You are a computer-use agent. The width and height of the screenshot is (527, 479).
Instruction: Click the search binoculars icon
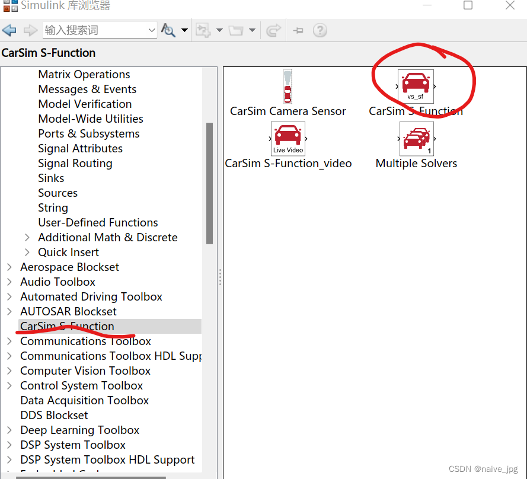click(168, 30)
